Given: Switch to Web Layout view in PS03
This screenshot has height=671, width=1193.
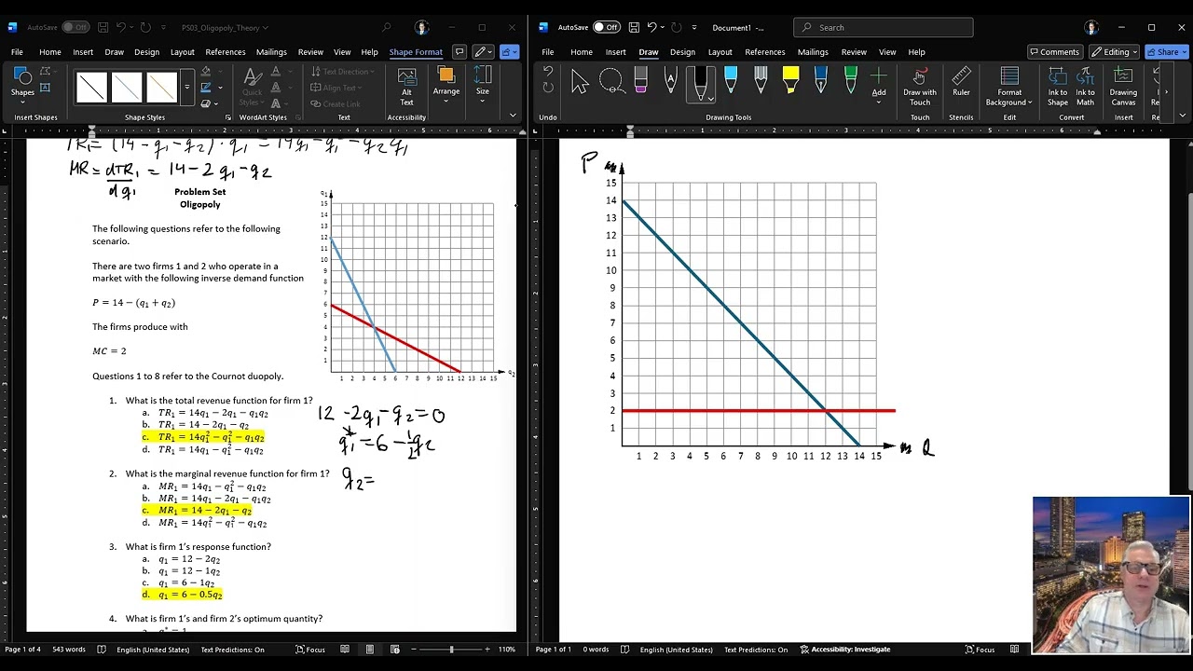Looking at the screenshot, I should pos(395,650).
